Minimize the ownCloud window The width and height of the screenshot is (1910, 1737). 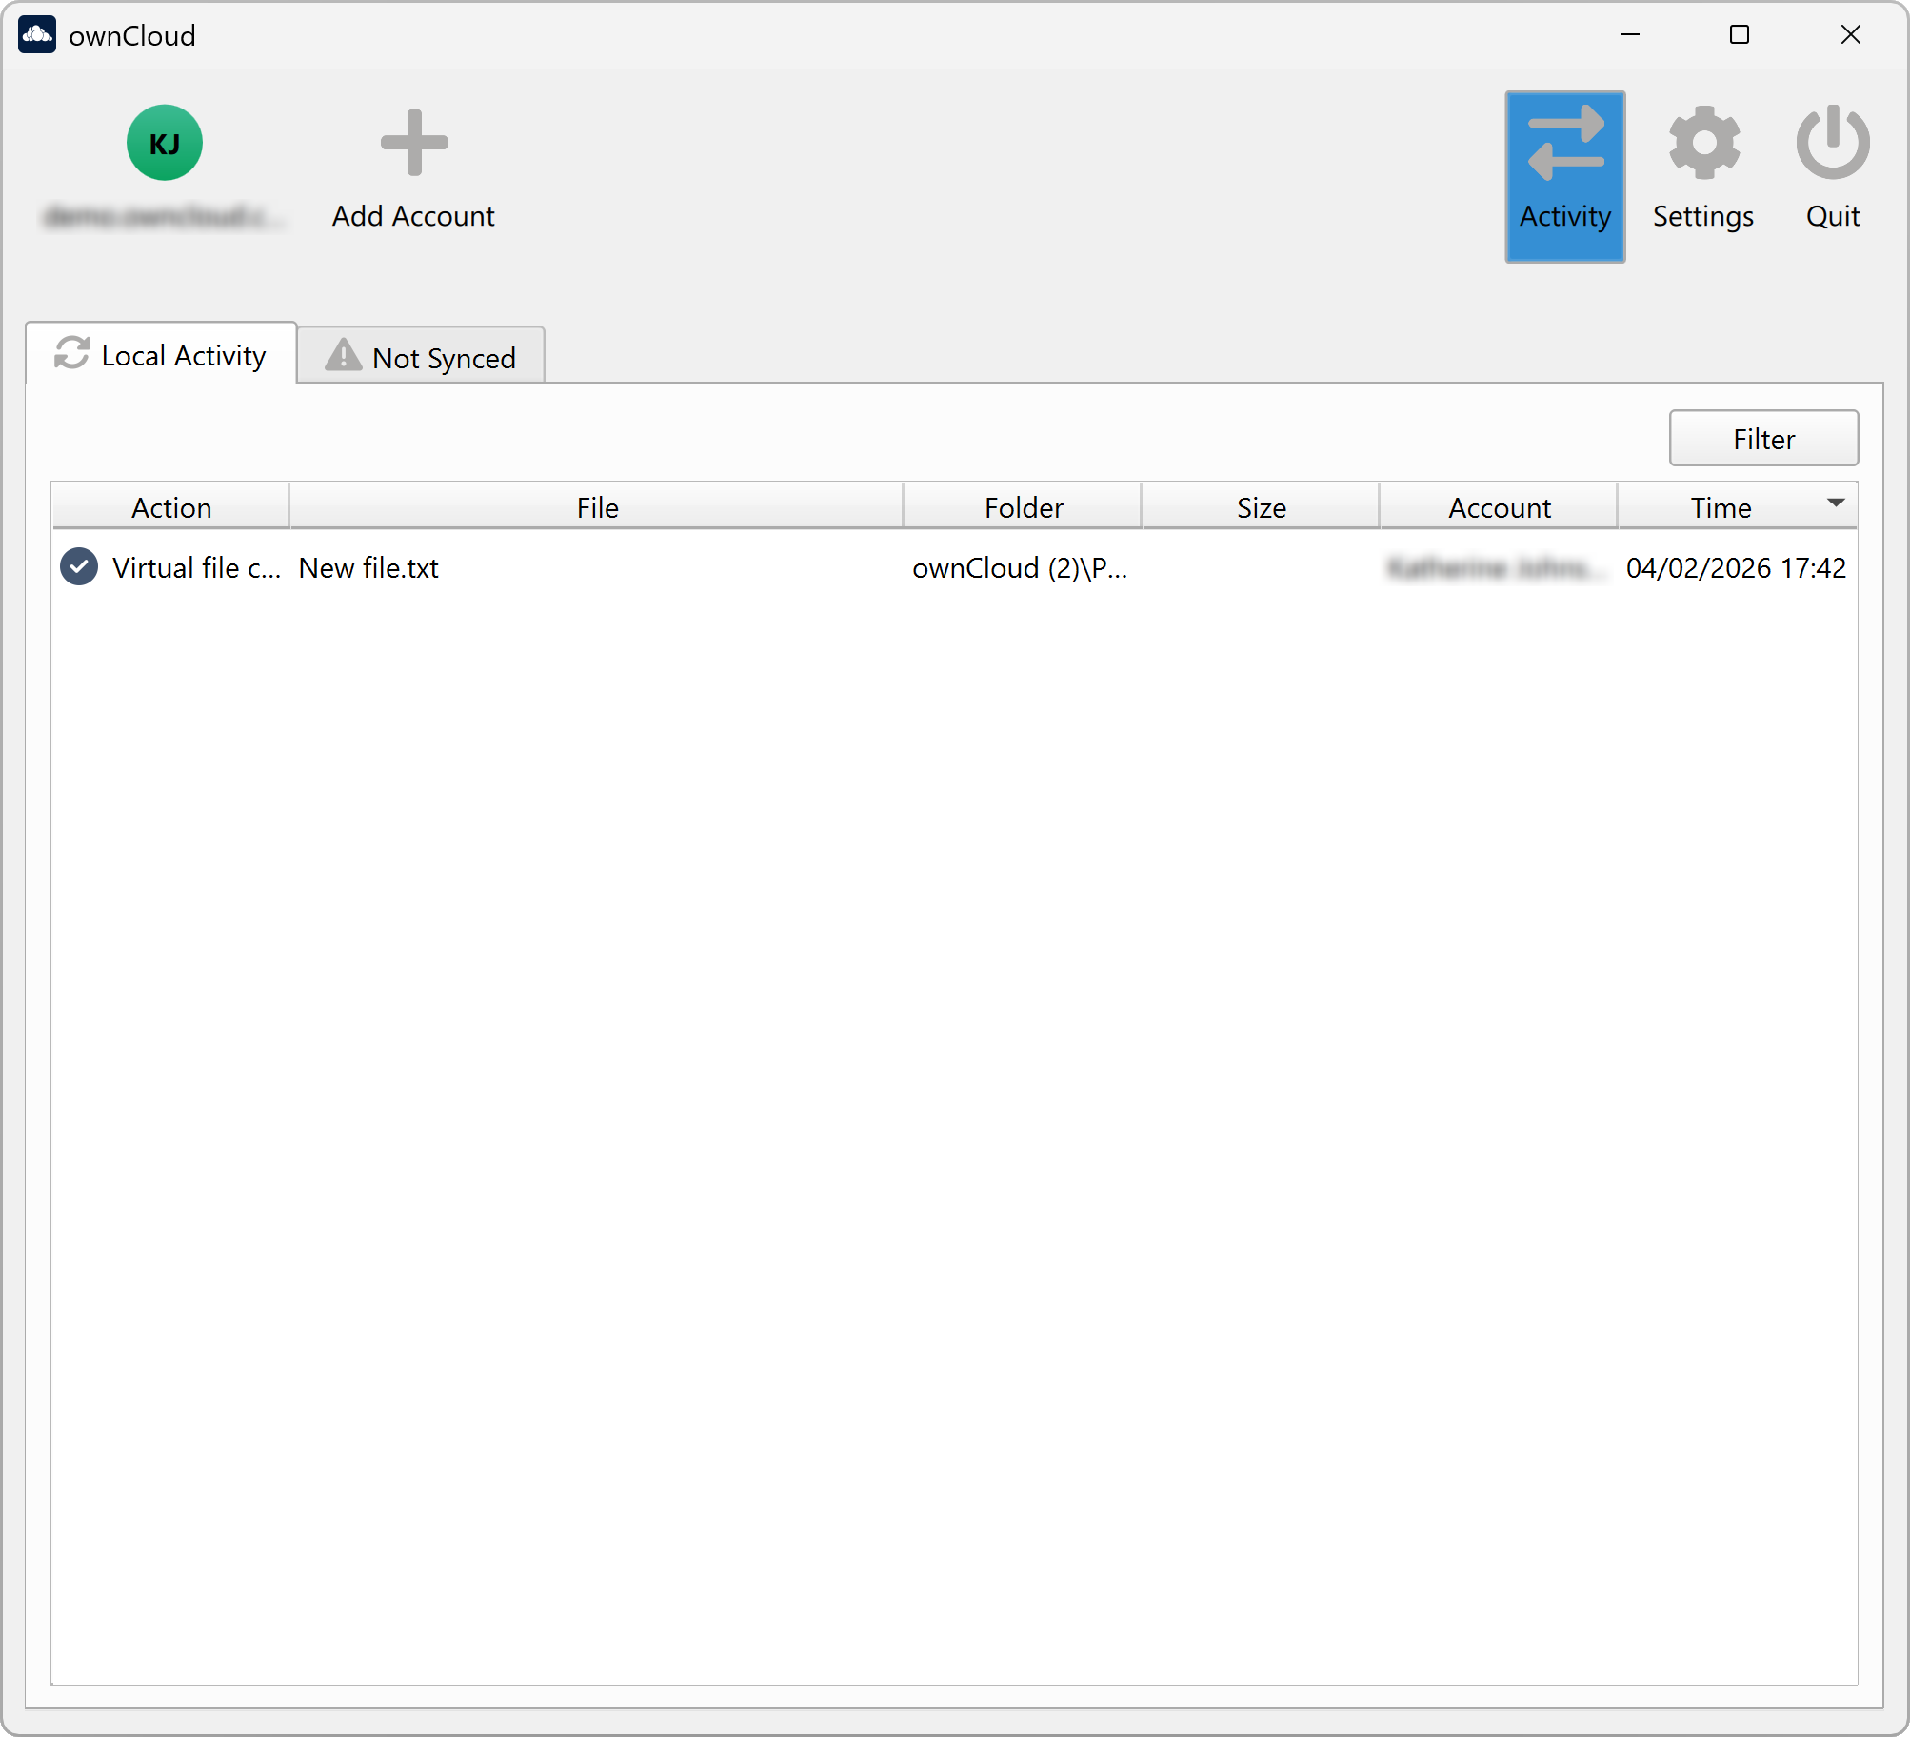pos(1629,35)
